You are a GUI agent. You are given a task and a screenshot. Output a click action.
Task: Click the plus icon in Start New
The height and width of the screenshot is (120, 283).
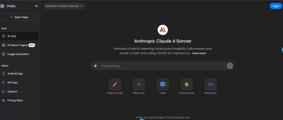click(12, 17)
